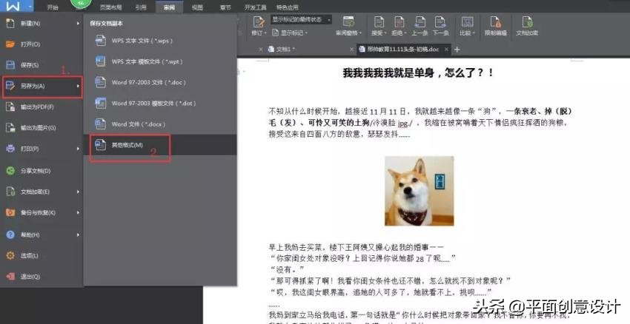The height and width of the screenshot is (324, 630).
Task: Open 选项(L) settings entry
Action: coord(42,255)
